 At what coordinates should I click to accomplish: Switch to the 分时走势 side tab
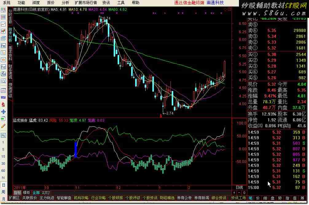point(10,17)
